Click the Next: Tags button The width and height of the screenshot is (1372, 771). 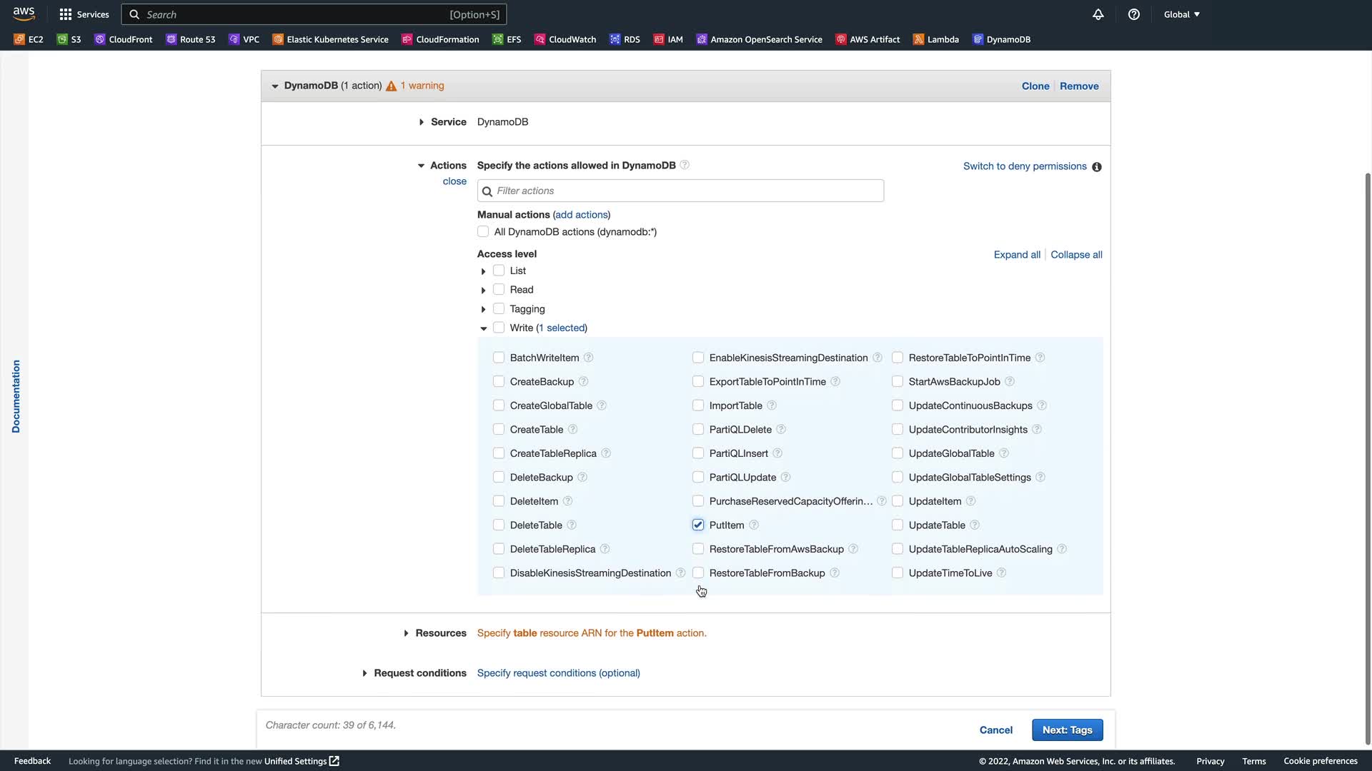pos(1067,730)
